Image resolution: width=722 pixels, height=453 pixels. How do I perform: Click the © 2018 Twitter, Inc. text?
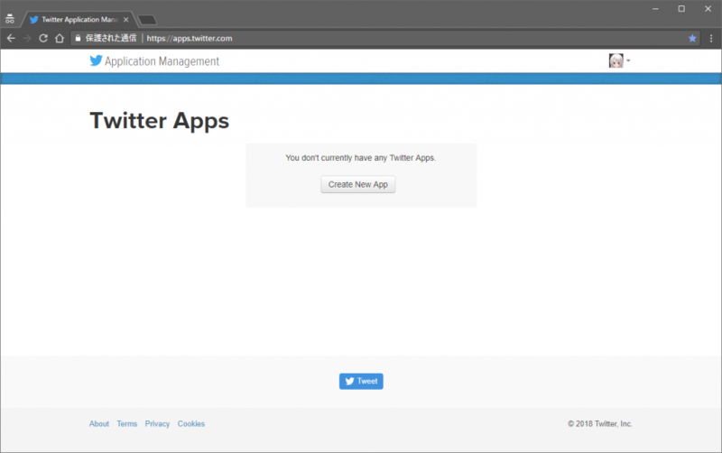[x=600, y=423]
